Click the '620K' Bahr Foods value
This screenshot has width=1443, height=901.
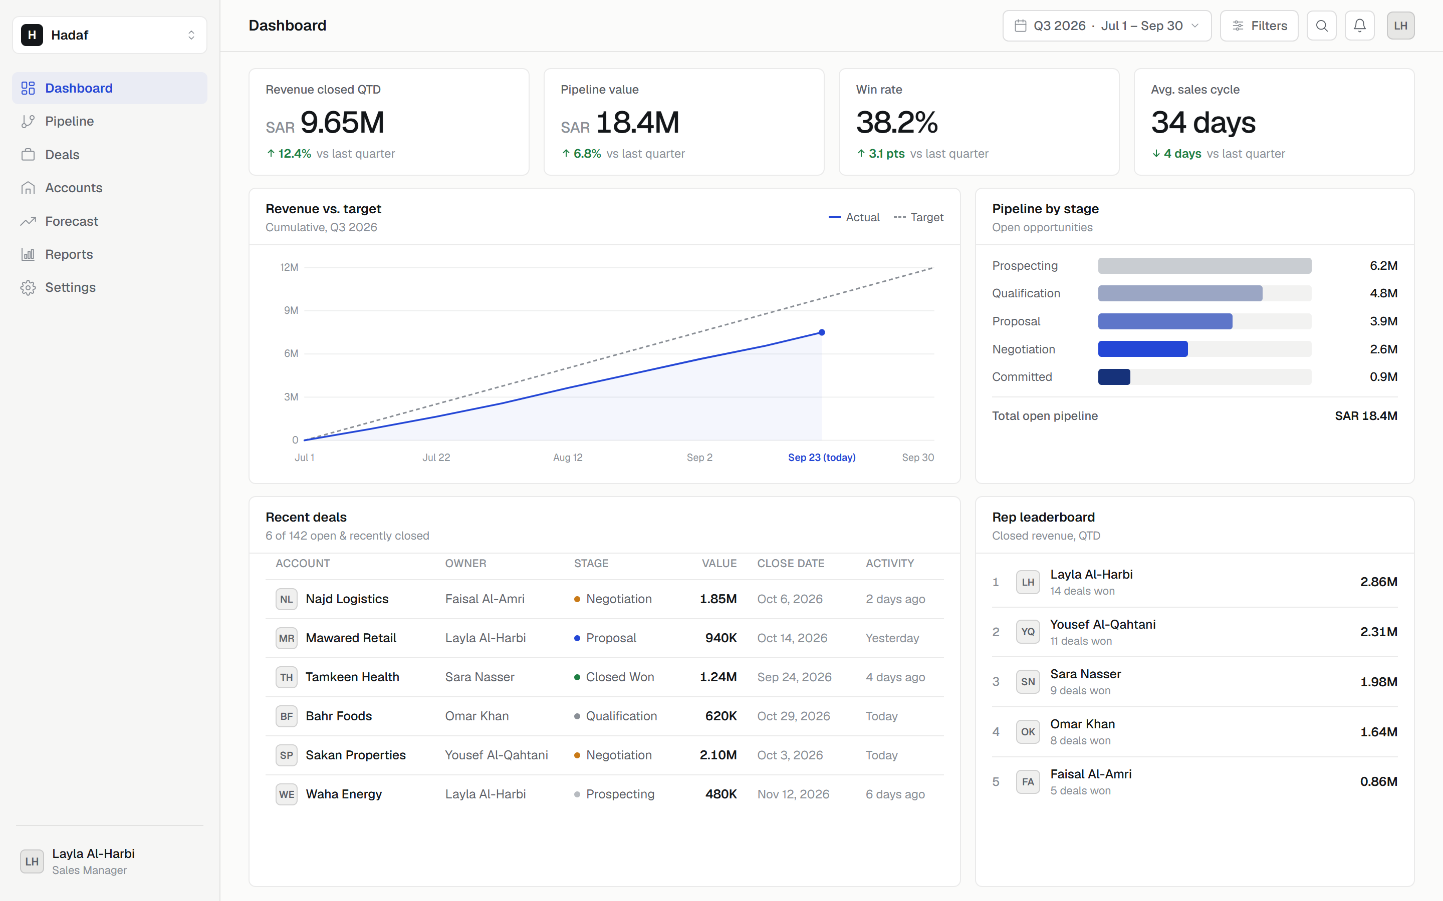[x=721, y=716]
